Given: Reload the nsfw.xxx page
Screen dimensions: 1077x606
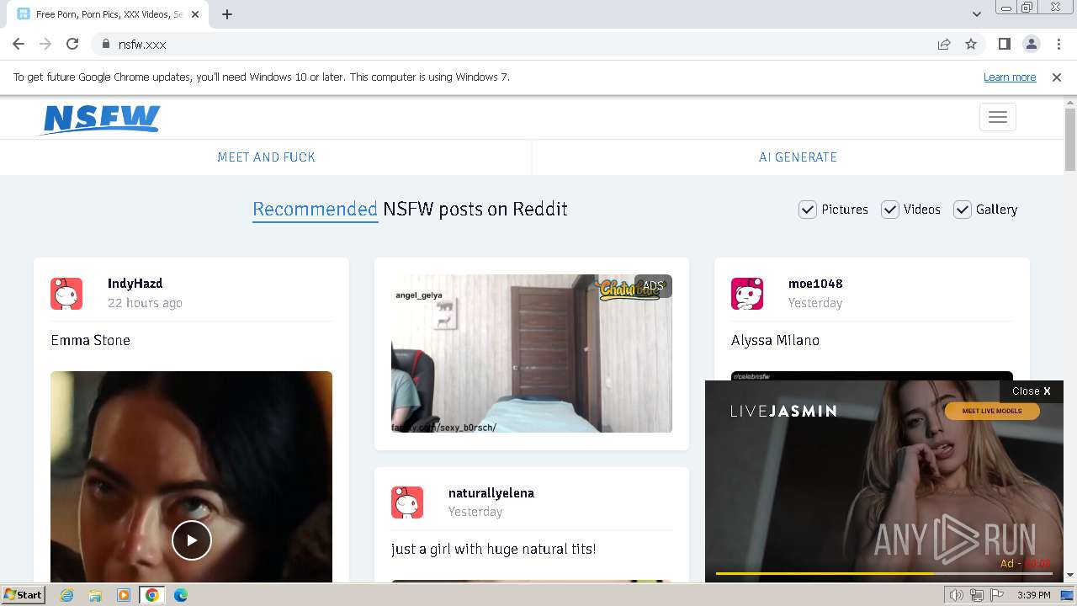Looking at the screenshot, I should click(x=72, y=44).
